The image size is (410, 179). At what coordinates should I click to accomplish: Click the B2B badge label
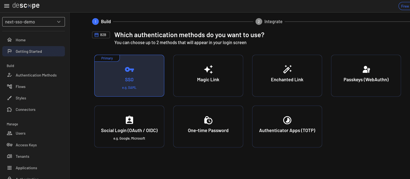coord(101,35)
